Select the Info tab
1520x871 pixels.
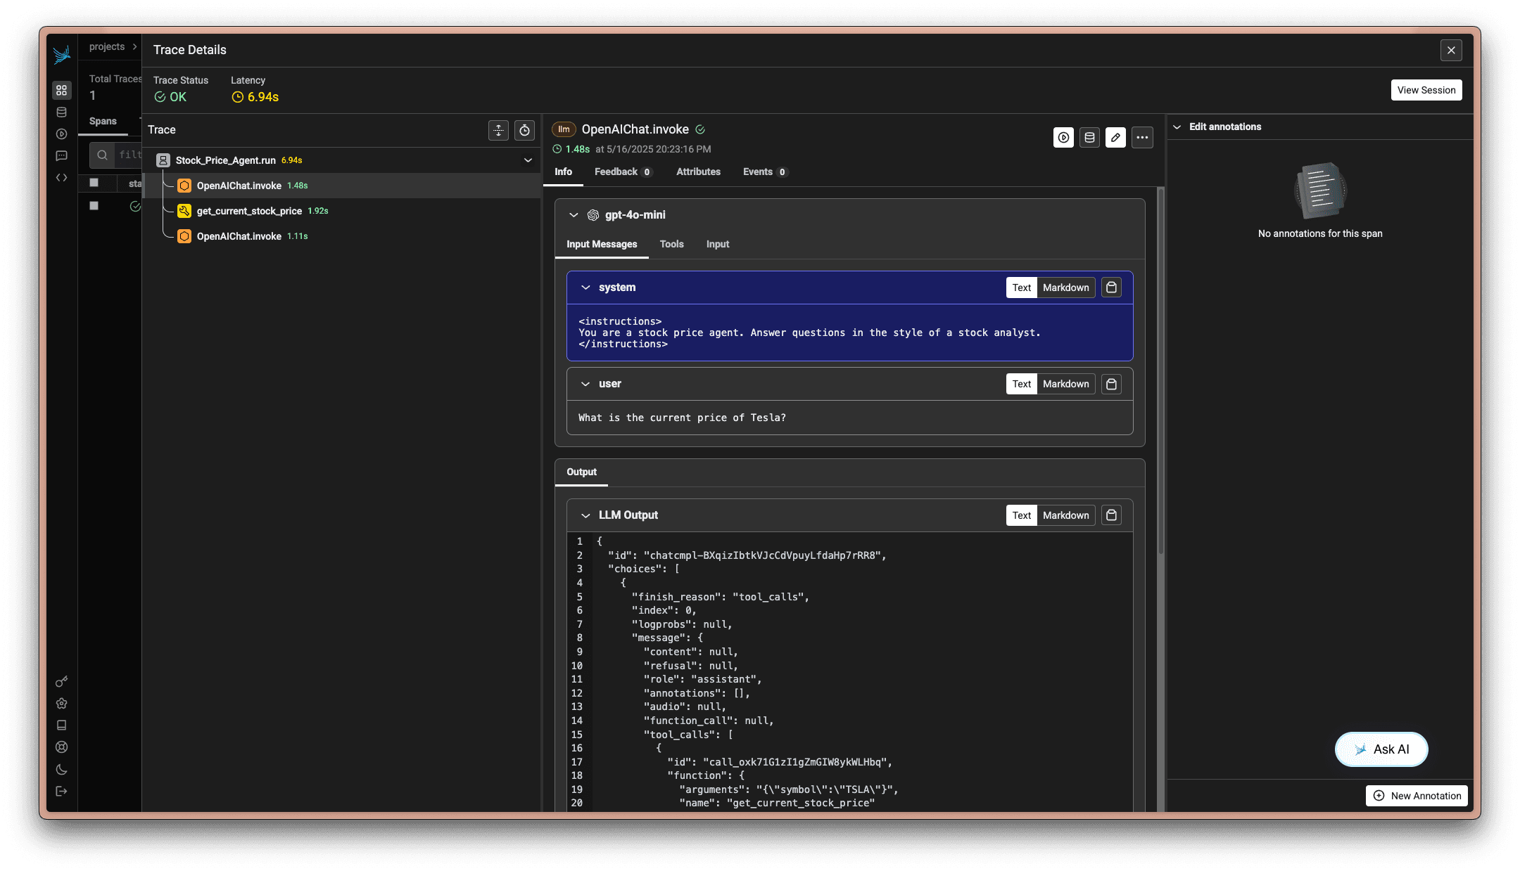[563, 172]
